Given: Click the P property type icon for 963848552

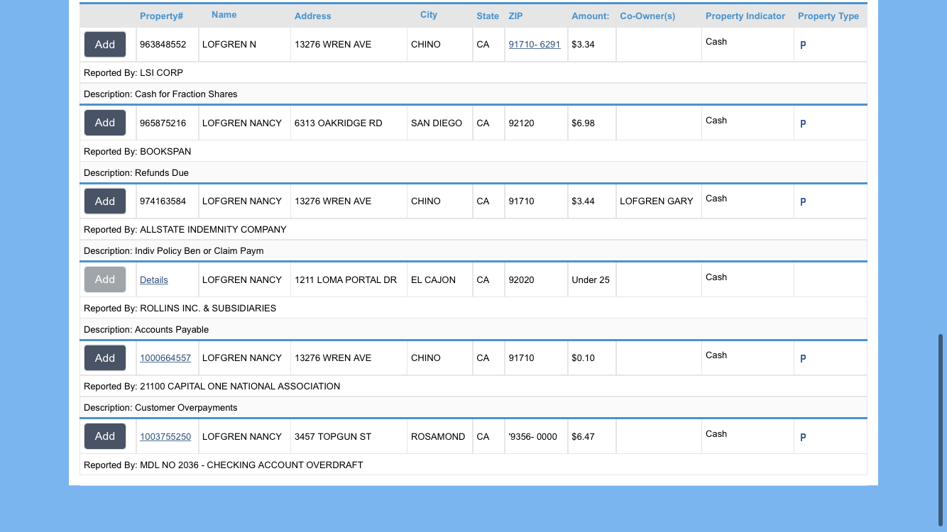Looking at the screenshot, I should (x=803, y=45).
